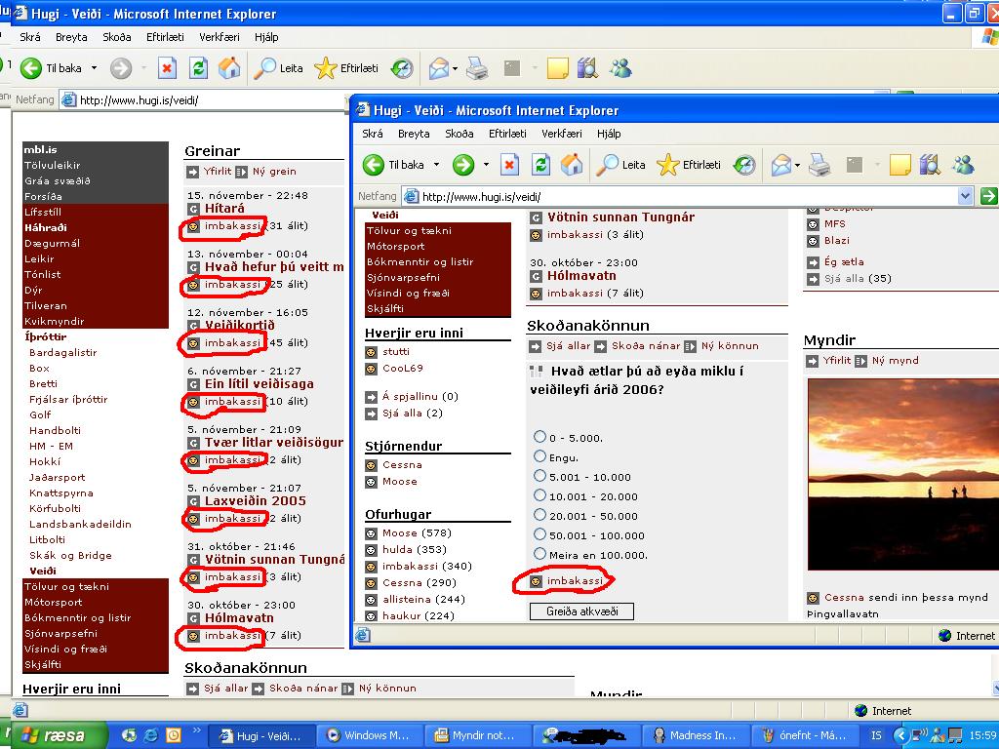Open History in the rear window toolbar
This screenshot has height=749, width=999.
(x=402, y=68)
